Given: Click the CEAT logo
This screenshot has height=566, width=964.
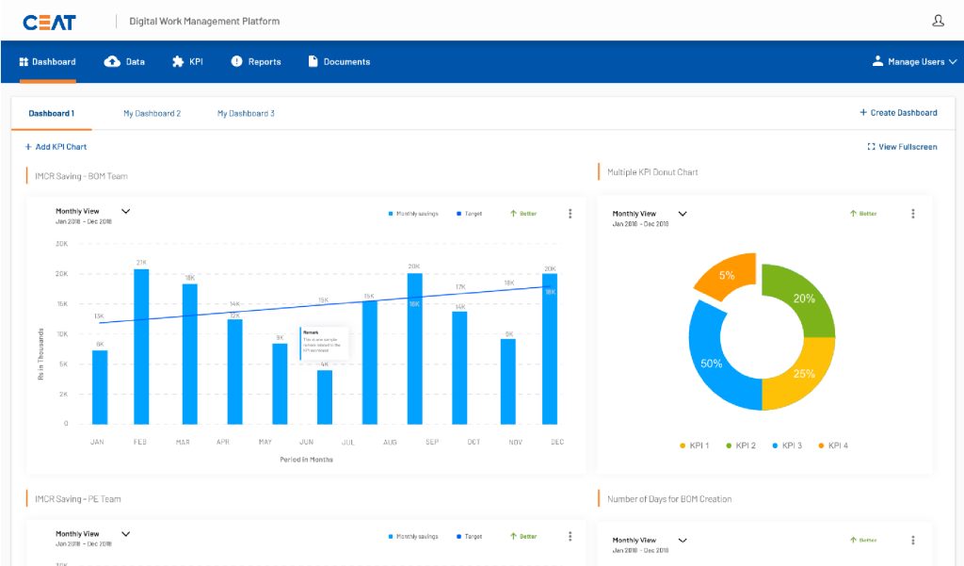Looking at the screenshot, I should tap(49, 23).
